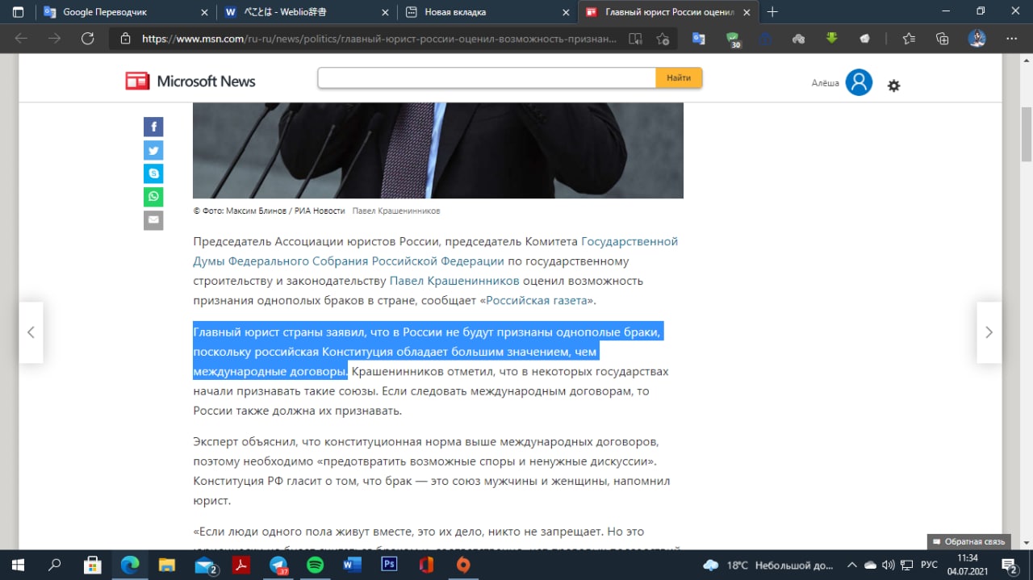Viewport: 1033px width, 580px height.
Task: Close the Google Переводчик tab
Action: pyautogui.click(x=203, y=12)
